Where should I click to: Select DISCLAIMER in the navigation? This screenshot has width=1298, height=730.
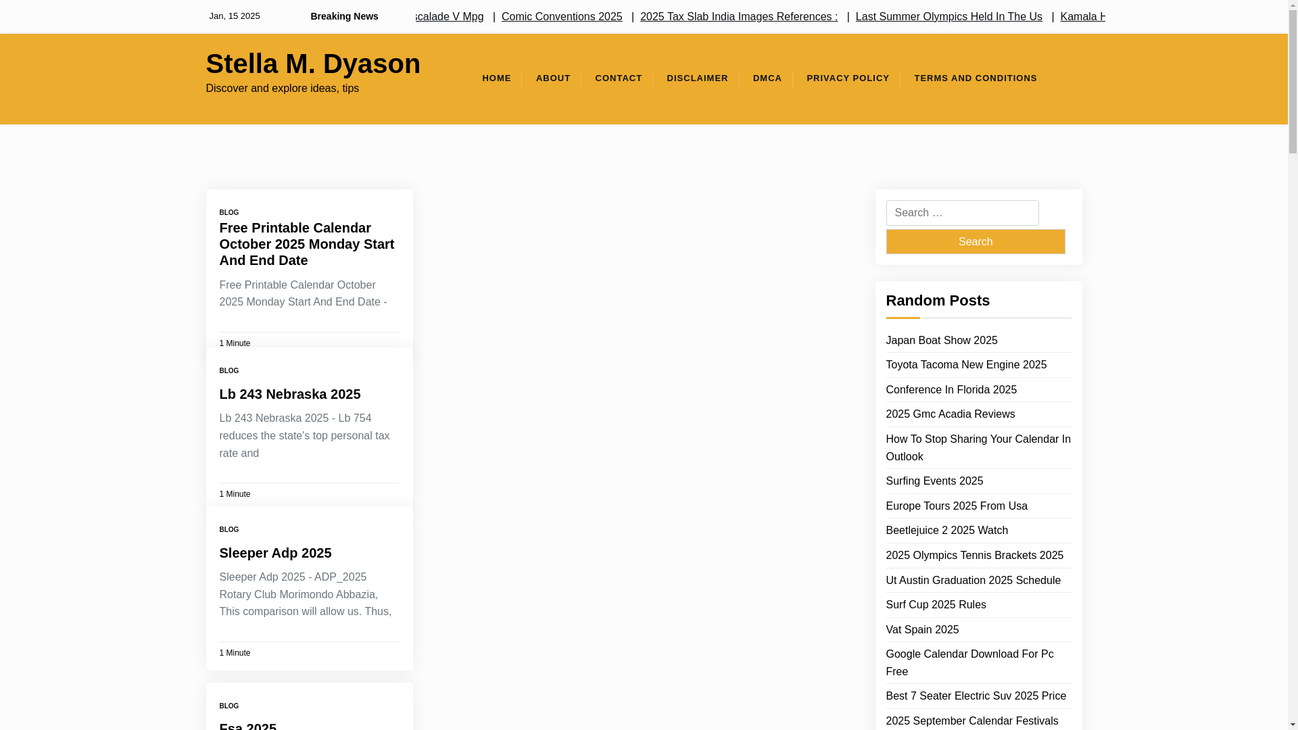tap(697, 78)
